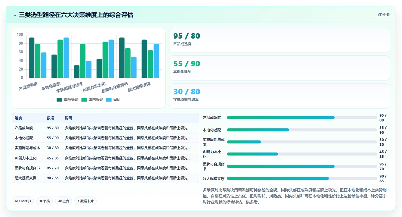Viewport: 402px width, 217px height.
Task: Select the 国内头部 bar for 产品成熟度
Action: [x=38, y=61]
